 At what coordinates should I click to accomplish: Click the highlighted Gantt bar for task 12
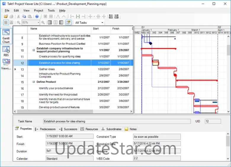(155, 63)
